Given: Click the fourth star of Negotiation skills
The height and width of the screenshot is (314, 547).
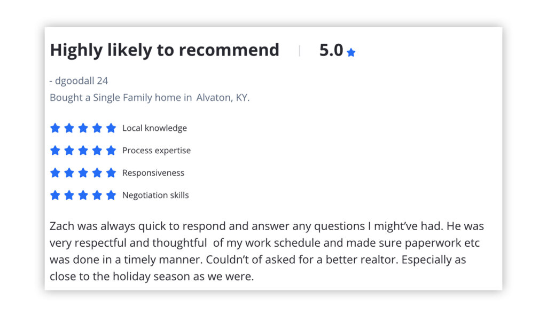Looking at the screenshot, I should point(97,195).
